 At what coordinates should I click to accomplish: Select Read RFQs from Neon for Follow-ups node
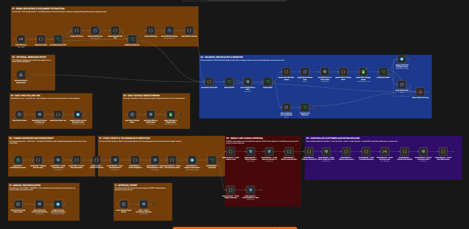pyautogui.click(x=39, y=114)
